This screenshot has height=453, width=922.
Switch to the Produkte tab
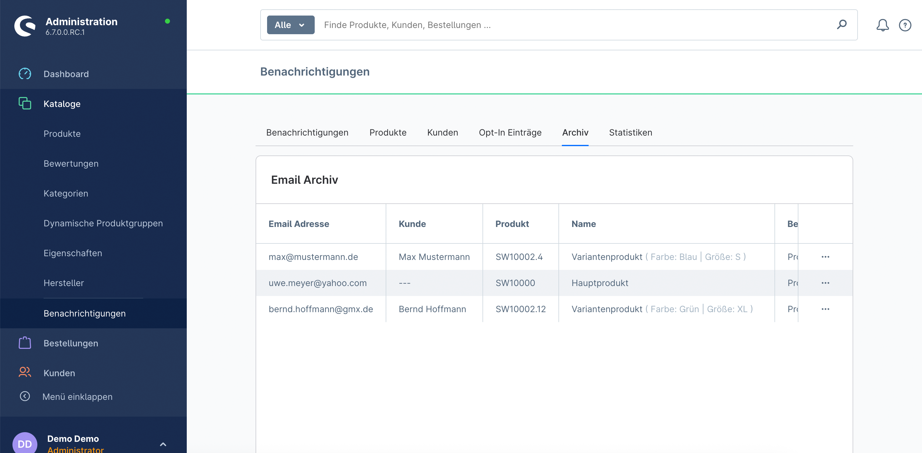(388, 133)
